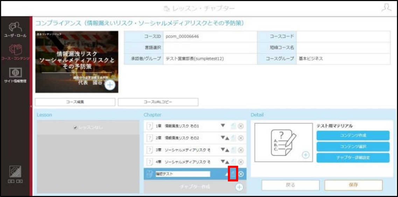Click the copy document icon for chapter 1章
The width and height of the screenshot is (398, 197).
point(233,126)
